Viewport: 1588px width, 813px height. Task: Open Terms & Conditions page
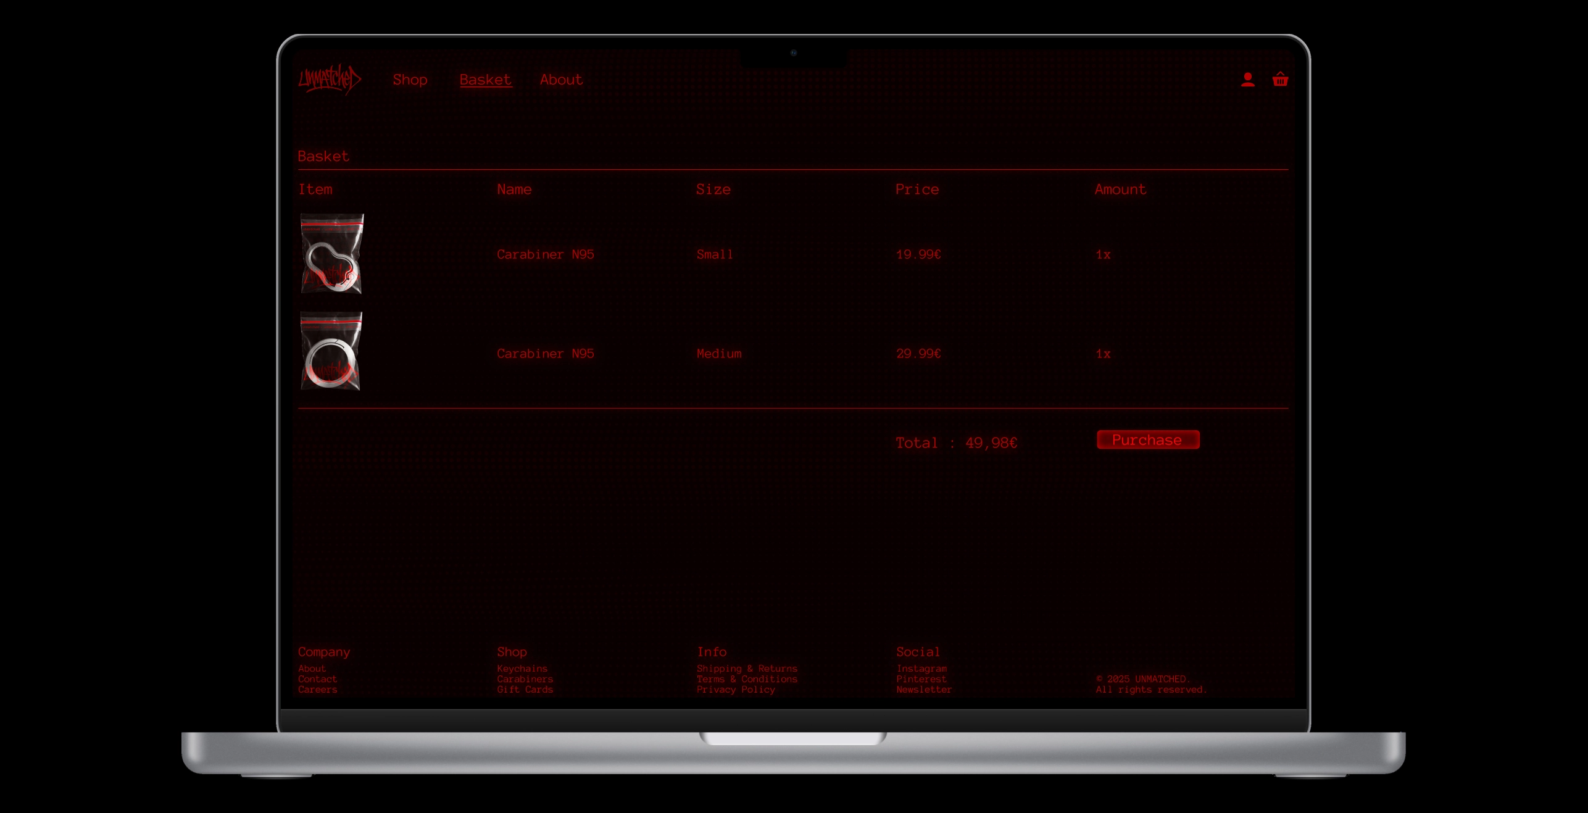[x=747, y=678]
